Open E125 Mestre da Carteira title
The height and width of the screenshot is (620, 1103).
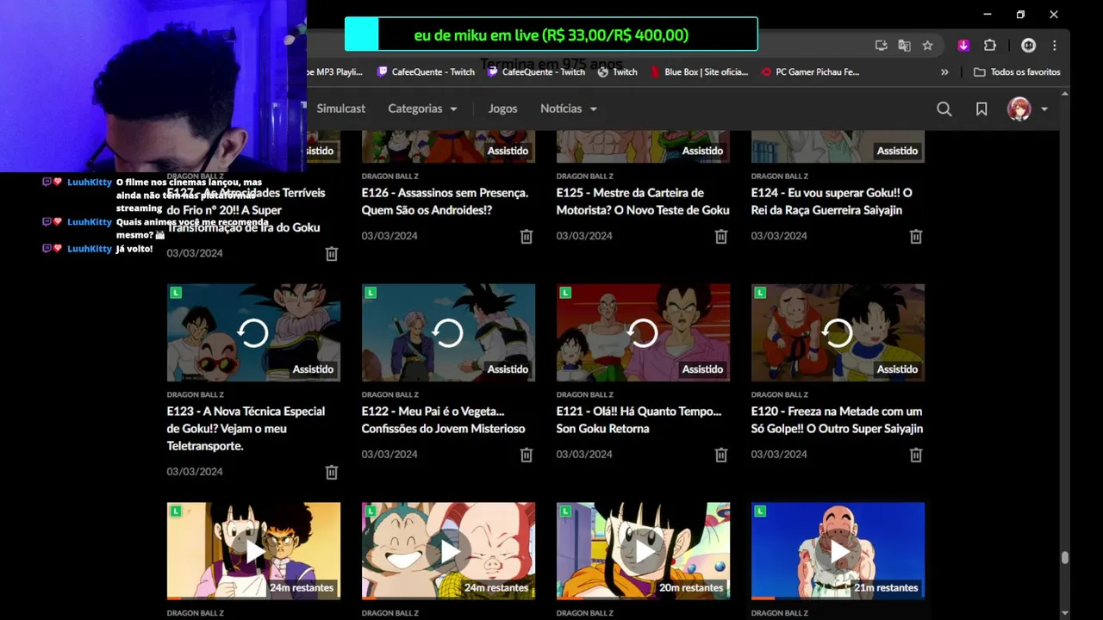coord(643,201)
